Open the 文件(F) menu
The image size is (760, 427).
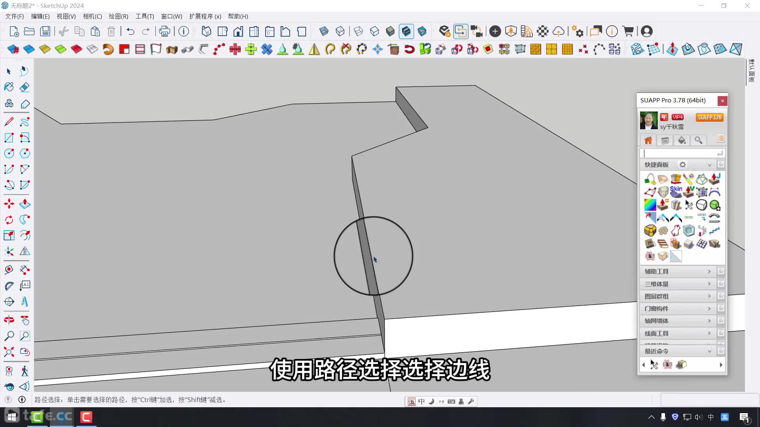[15, 16]
